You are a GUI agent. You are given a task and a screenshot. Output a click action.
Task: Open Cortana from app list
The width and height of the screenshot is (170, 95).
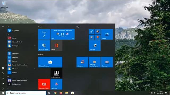[x=12, y=73]
